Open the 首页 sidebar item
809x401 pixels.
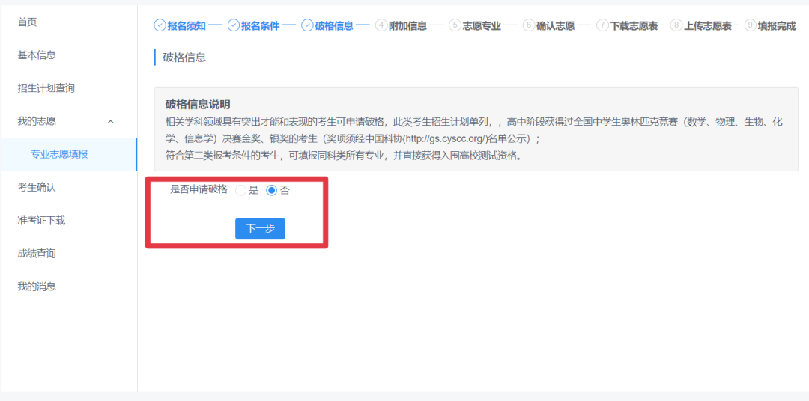click(x=27, y=22)
